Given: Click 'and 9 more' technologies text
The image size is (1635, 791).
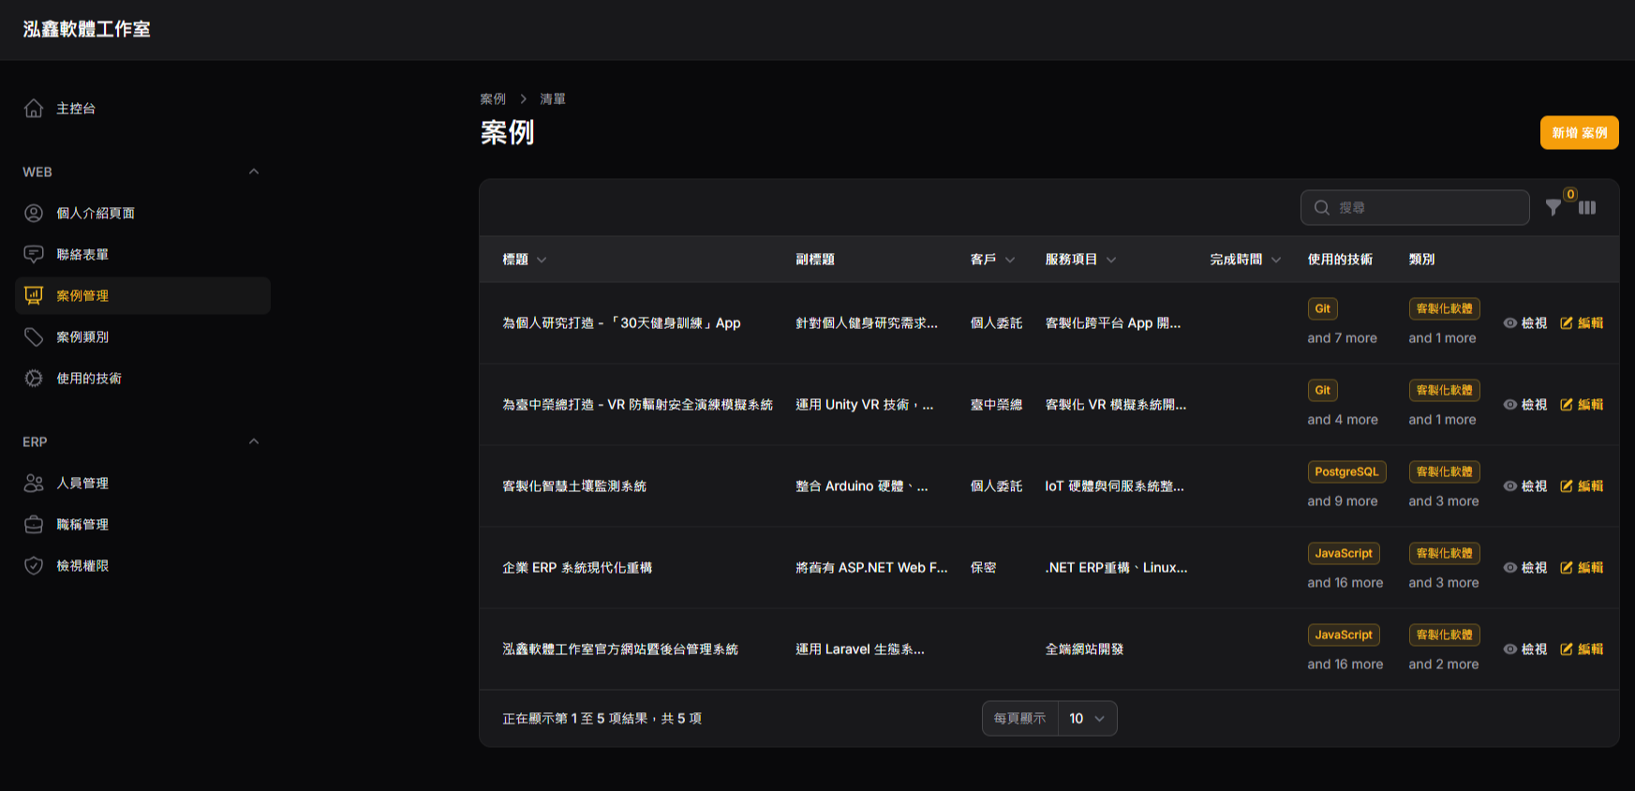Looking at the screenshot, I should coord(1343,501).
